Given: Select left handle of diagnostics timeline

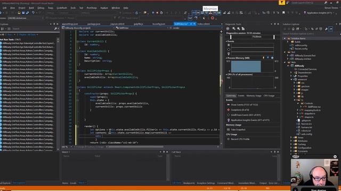Looking at the screenshot, I should click(x=231, y=37).
